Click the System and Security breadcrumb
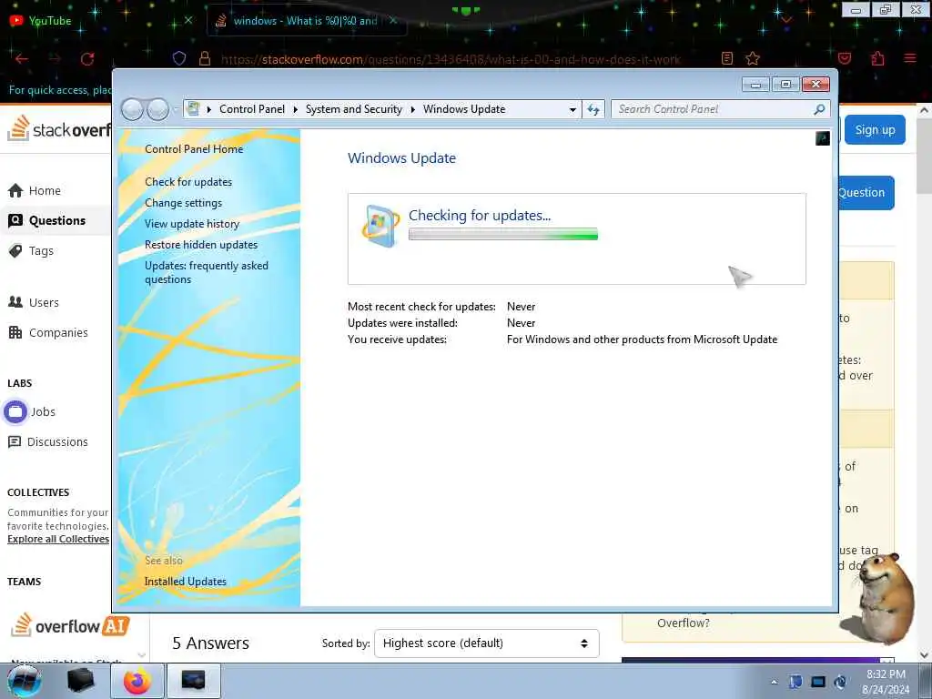The width and height of the screenshot is (932, 699). (x=354, y=109)
